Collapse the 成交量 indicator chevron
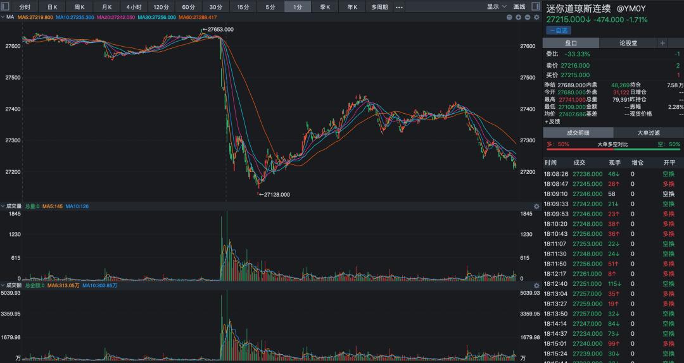The image size is (684, 363). pyautogui.click(x=3, y=206)
